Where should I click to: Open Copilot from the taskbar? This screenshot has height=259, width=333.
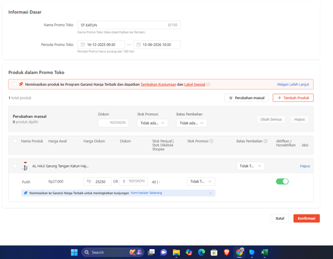point(189,252)
